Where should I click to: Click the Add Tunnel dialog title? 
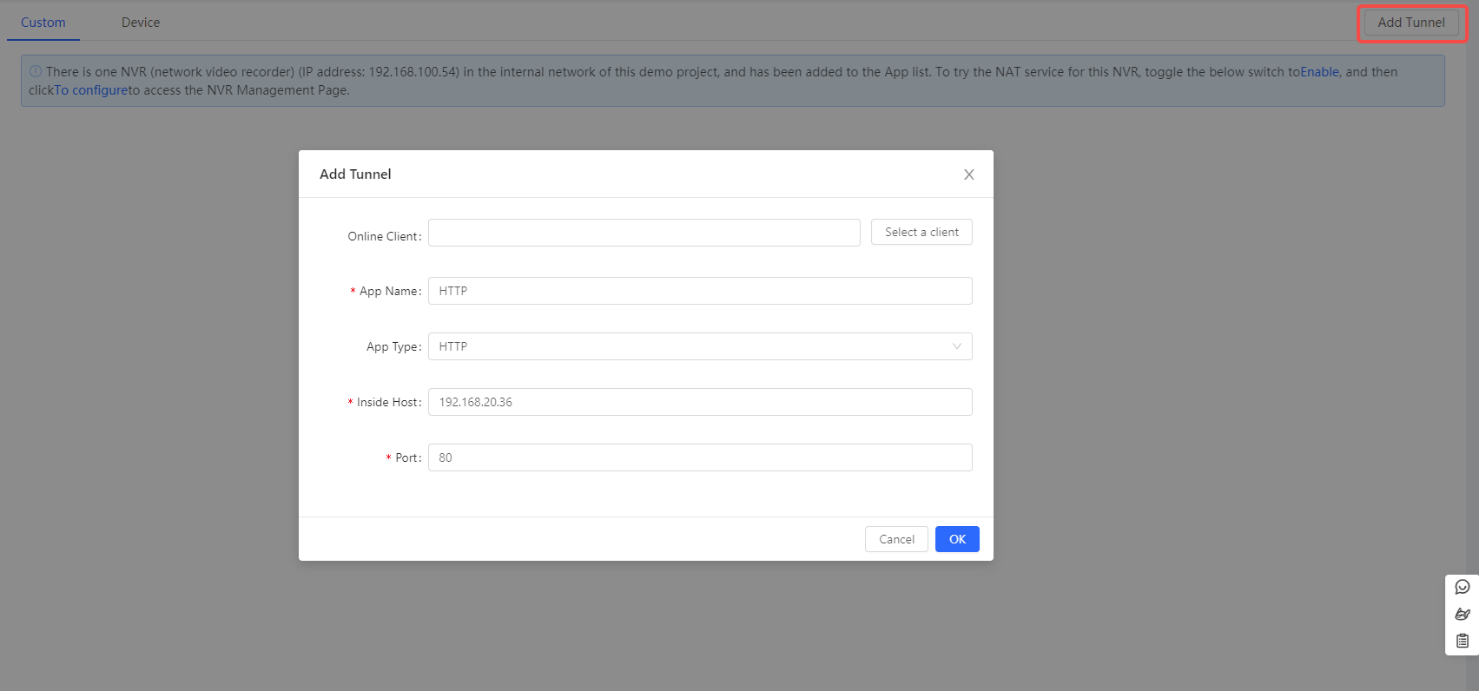(355, 174)
